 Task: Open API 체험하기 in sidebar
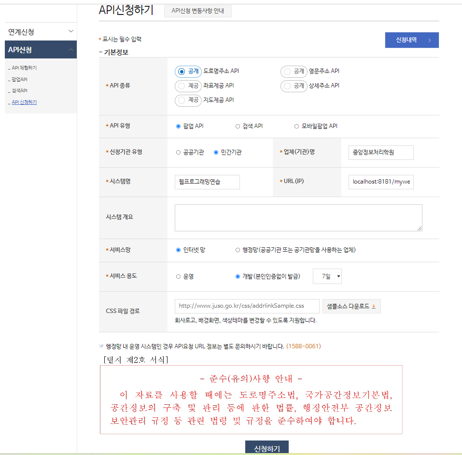(x=24, y=68)
